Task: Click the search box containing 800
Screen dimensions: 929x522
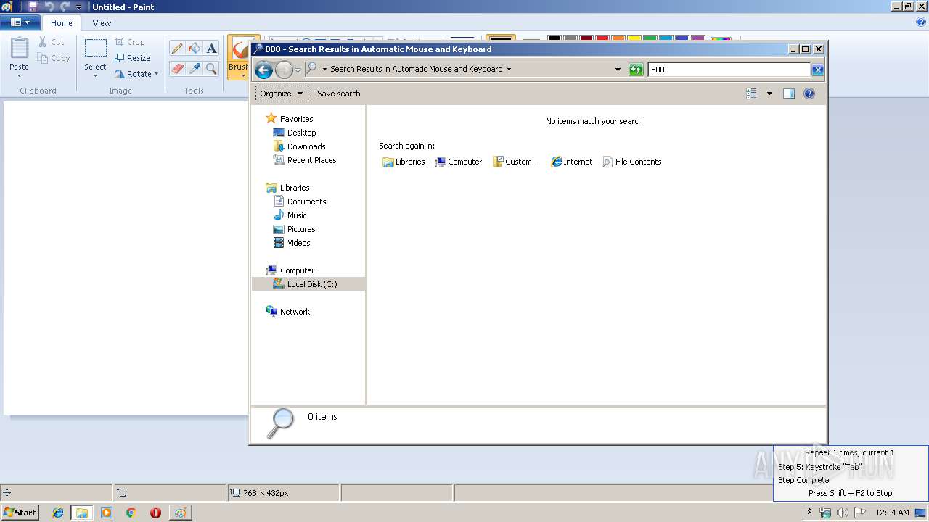Action: [729, 70]
